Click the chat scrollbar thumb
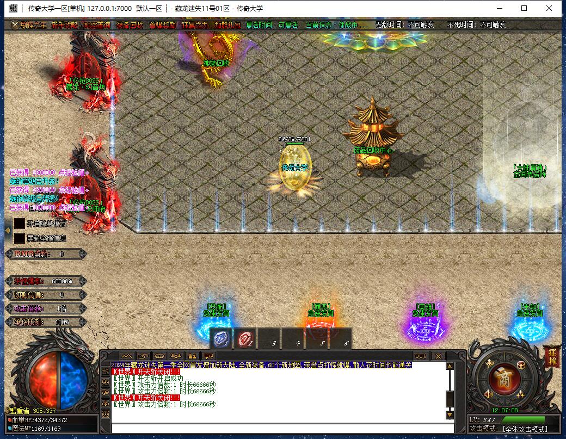The image size is (566, 439). (450, 399)
